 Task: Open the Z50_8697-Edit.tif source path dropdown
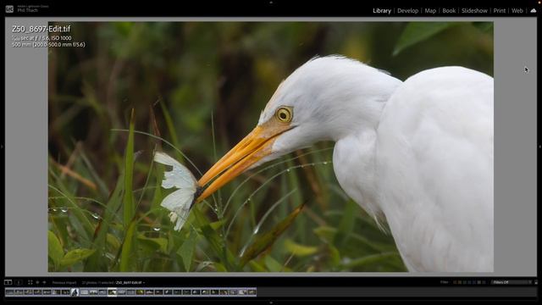(130, 282)
